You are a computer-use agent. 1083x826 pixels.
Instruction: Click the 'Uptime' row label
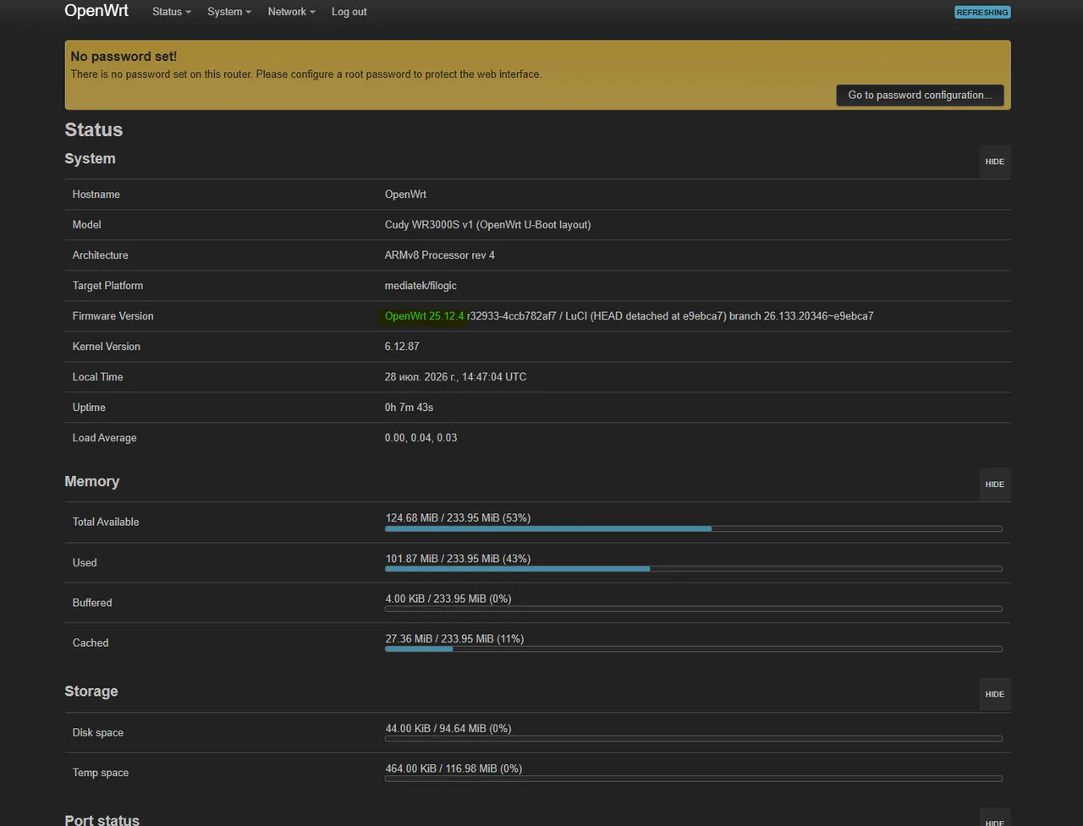(x=89, y=408)
